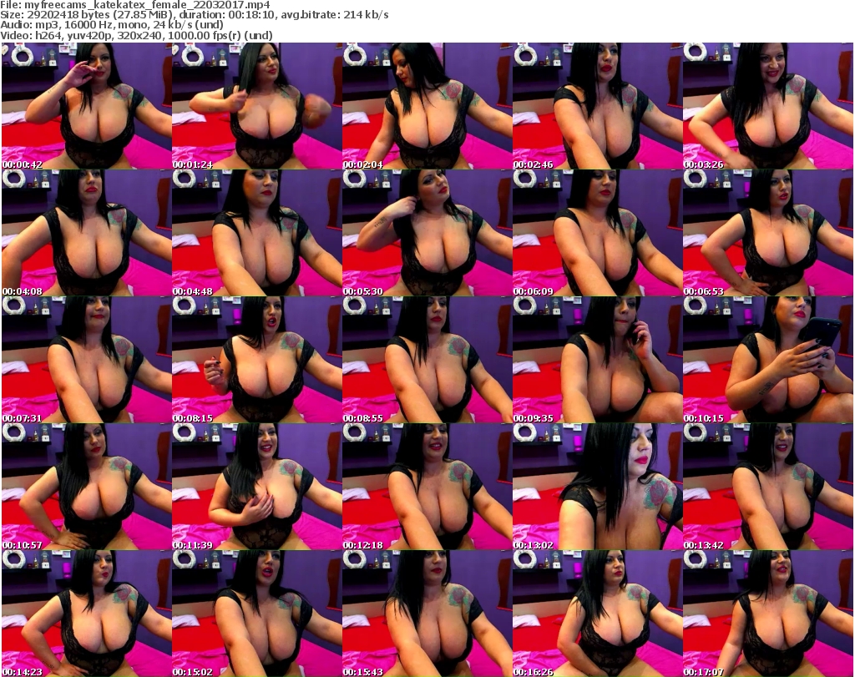The height and width of the screenshot is (677, 855).
Task: Open the frame at 00:16:26
Action: pos(598,614)
